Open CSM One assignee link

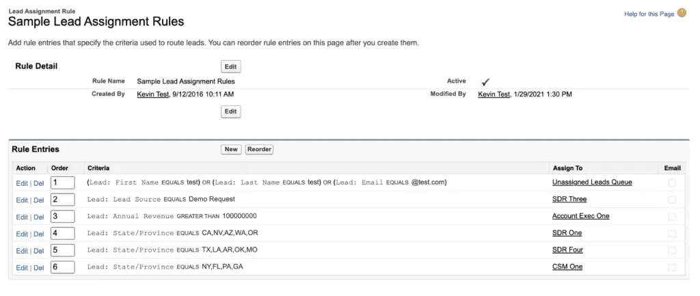coord(567,267)
